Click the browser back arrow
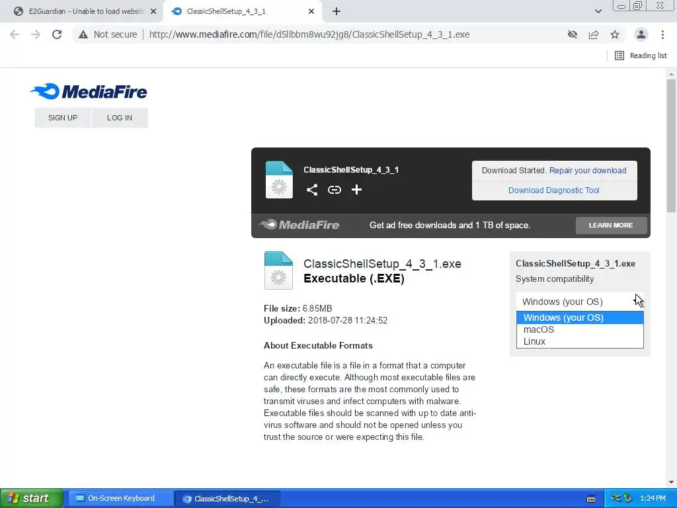This screenshot has width=677, height=508. (15, 34)
